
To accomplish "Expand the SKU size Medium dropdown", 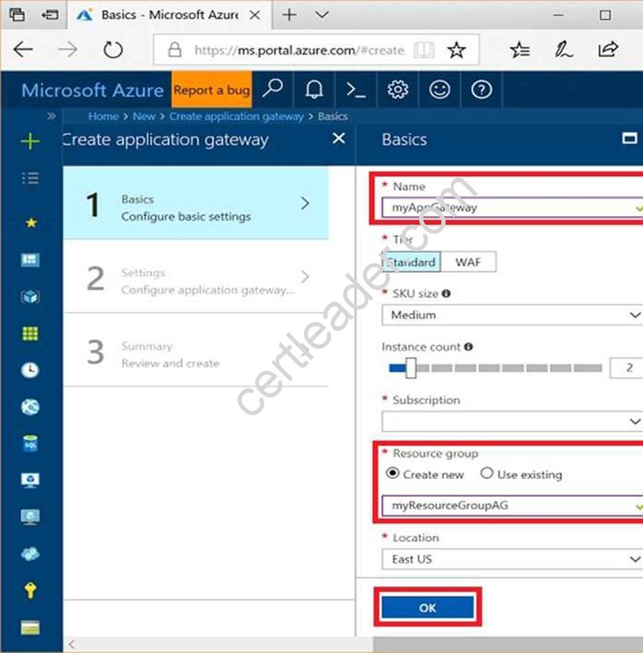I will point(512,315).
